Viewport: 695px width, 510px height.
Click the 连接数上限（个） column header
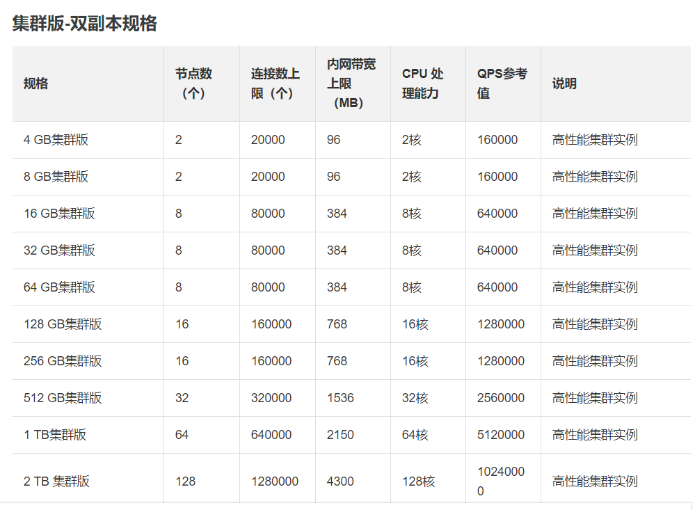(x=275, y=83)
